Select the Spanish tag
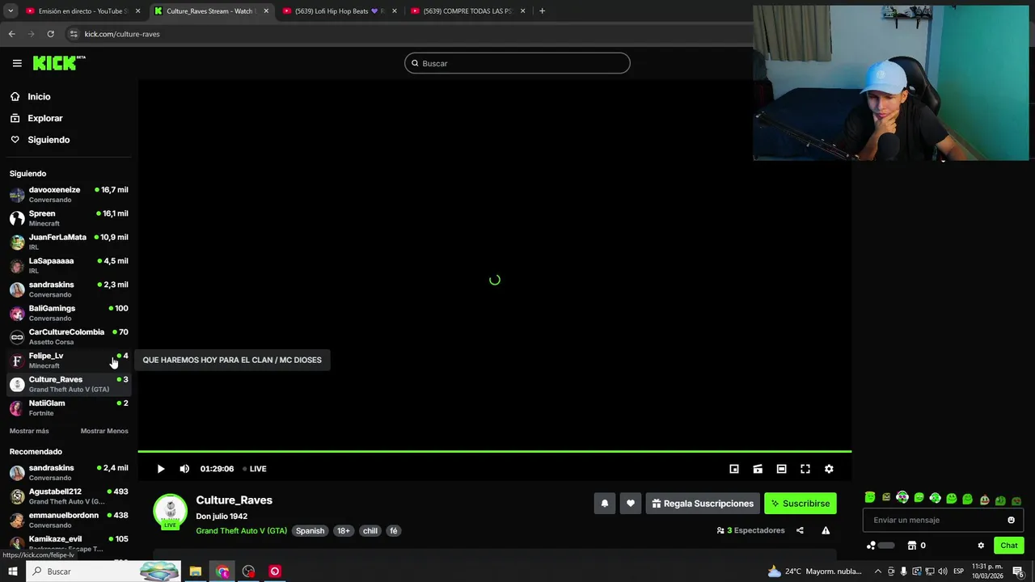This screenshot has width=1035, height=582. click(310, 531)
